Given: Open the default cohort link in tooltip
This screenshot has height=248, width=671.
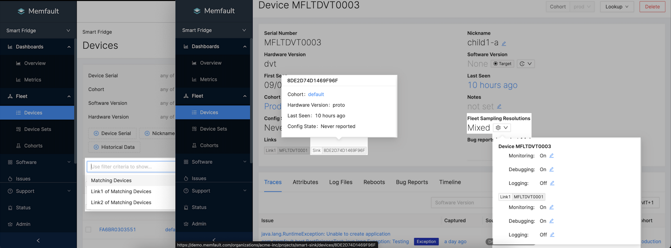Looking at the screenshot, I should [316, 95].
